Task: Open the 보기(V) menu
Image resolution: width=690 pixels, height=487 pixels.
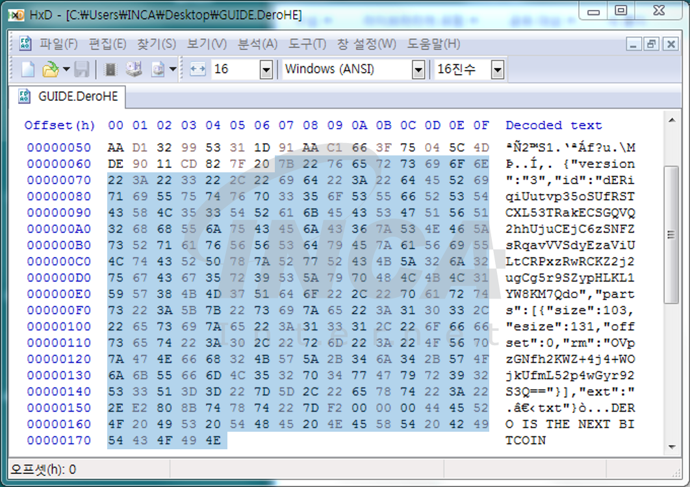Action: coord(207,44)
